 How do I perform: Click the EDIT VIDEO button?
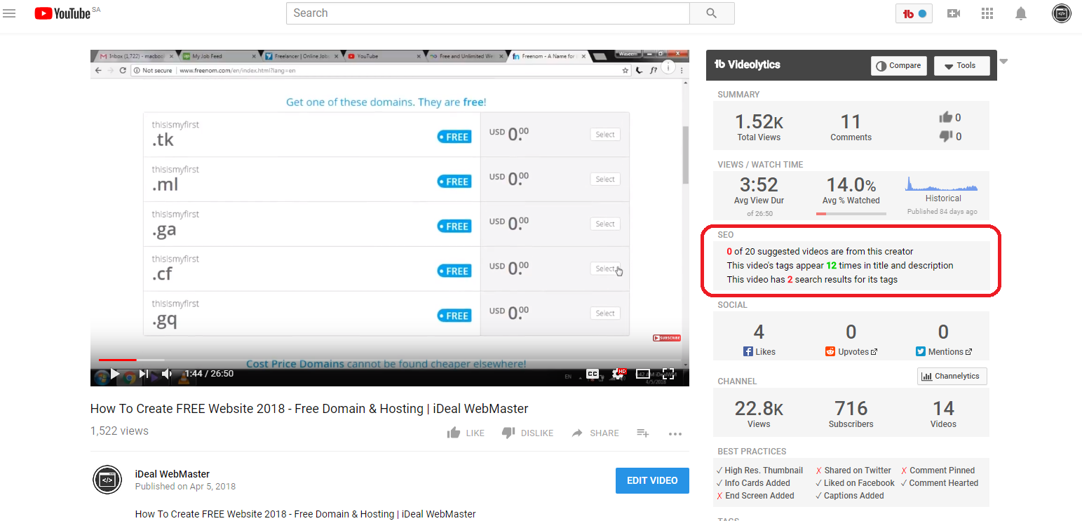click(x=651, y=480)
